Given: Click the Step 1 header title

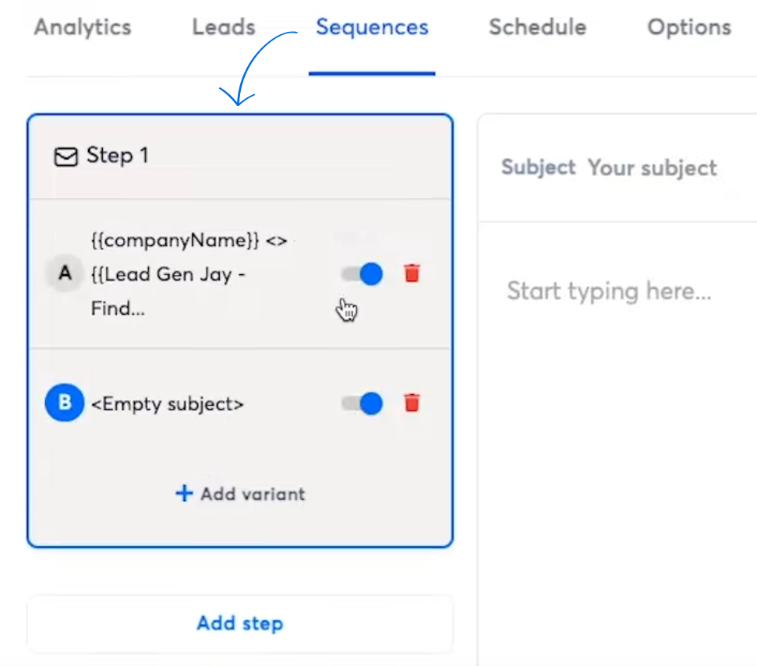Looking at the screenshot, I should [117, 156].
